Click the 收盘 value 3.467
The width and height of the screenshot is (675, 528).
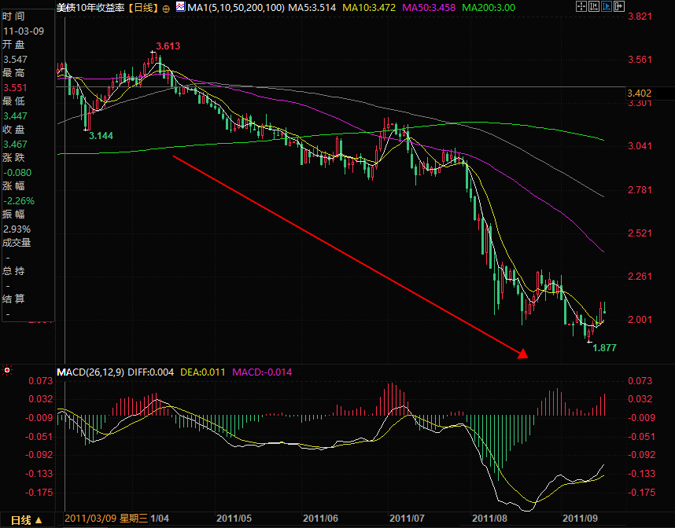(x=15, y=145)
